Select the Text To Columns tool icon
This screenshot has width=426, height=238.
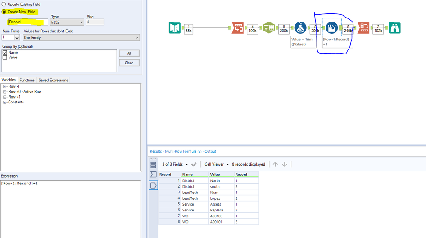(x=269, y=28)
